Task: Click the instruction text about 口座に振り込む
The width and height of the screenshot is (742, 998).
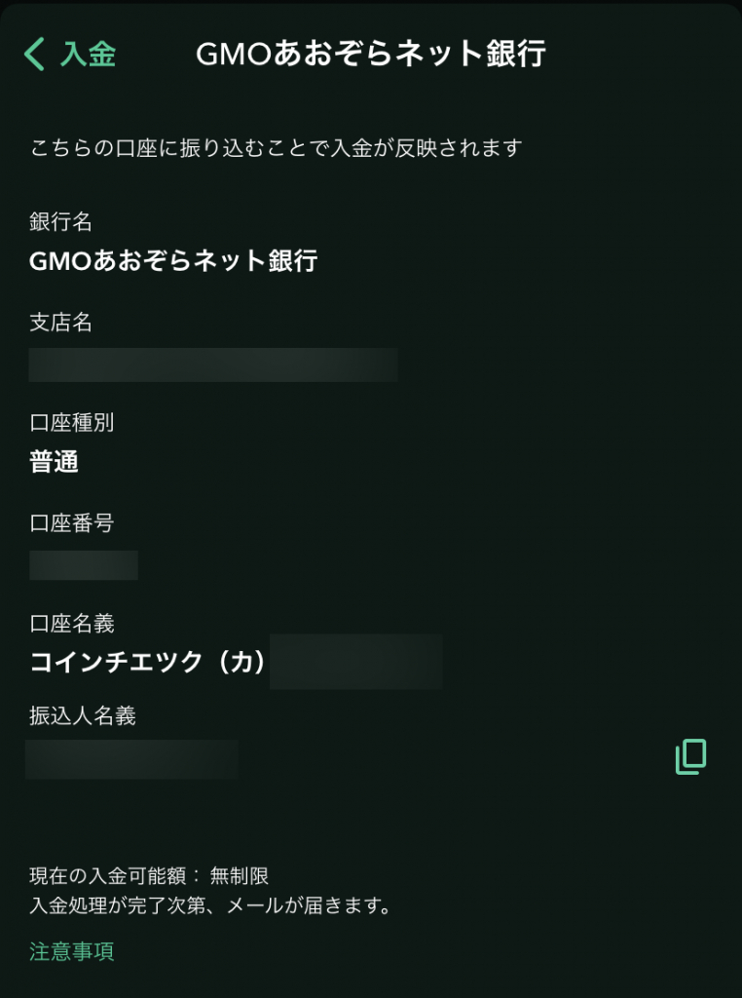Action: coord(277,148)
